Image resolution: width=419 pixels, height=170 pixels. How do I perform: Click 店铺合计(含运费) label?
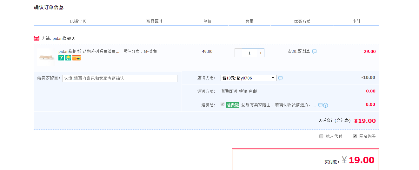[x=334, y=120]
